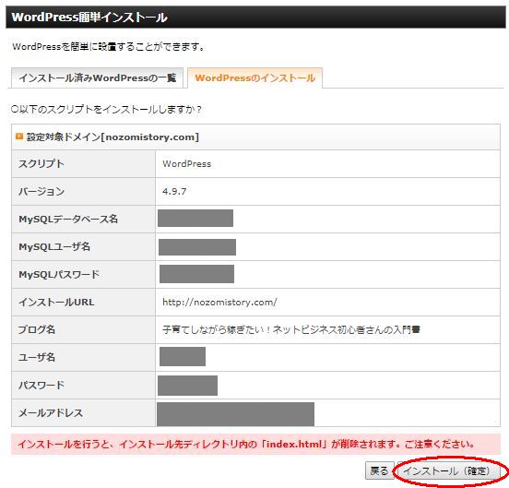Click the メールアドレス row label

(51, 413)
